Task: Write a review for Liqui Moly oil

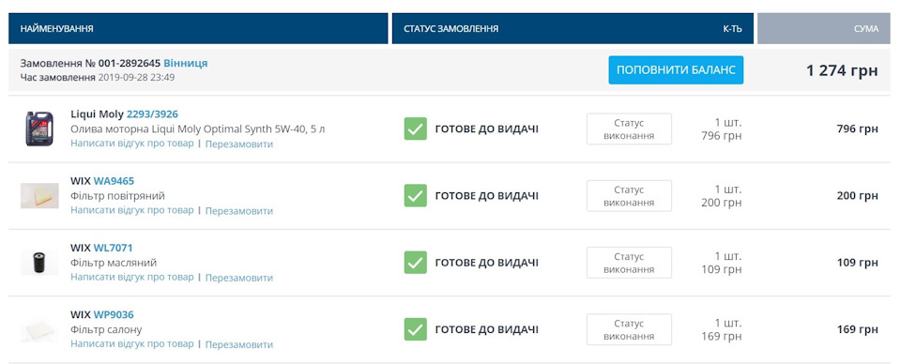Action: (x=132, y=144)
